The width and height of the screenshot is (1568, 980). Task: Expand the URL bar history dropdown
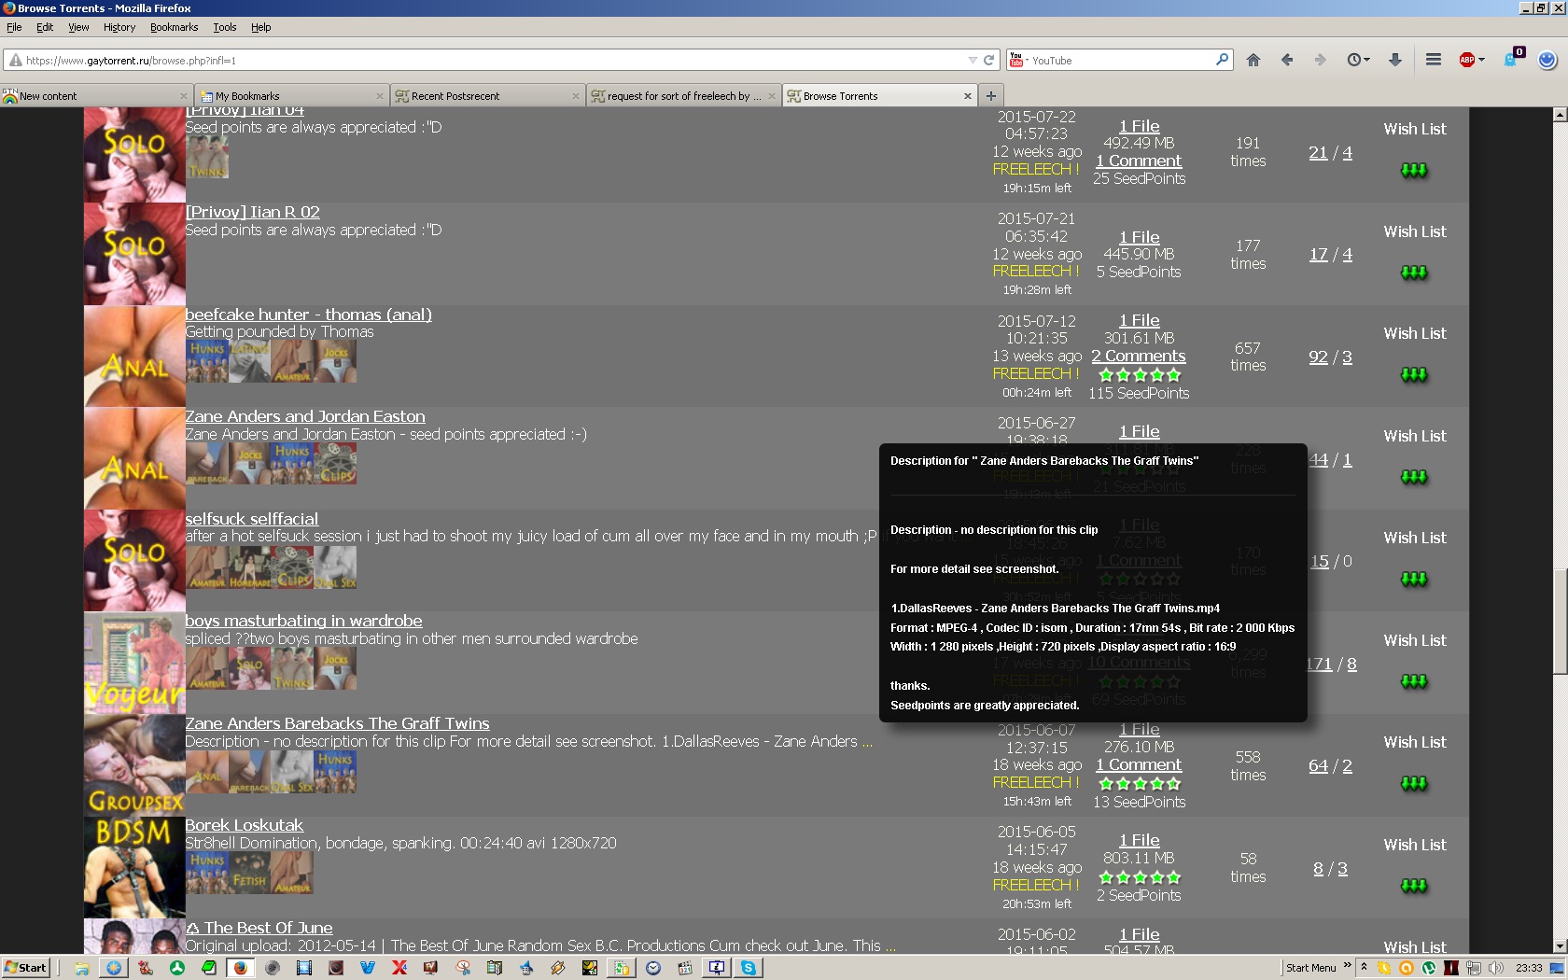point(973,60)
